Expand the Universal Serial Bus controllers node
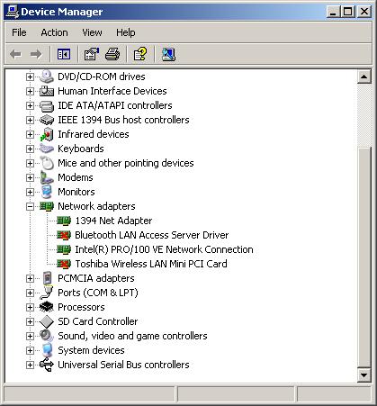This screenshot has height=406, width=377. [x=30, y=365]
